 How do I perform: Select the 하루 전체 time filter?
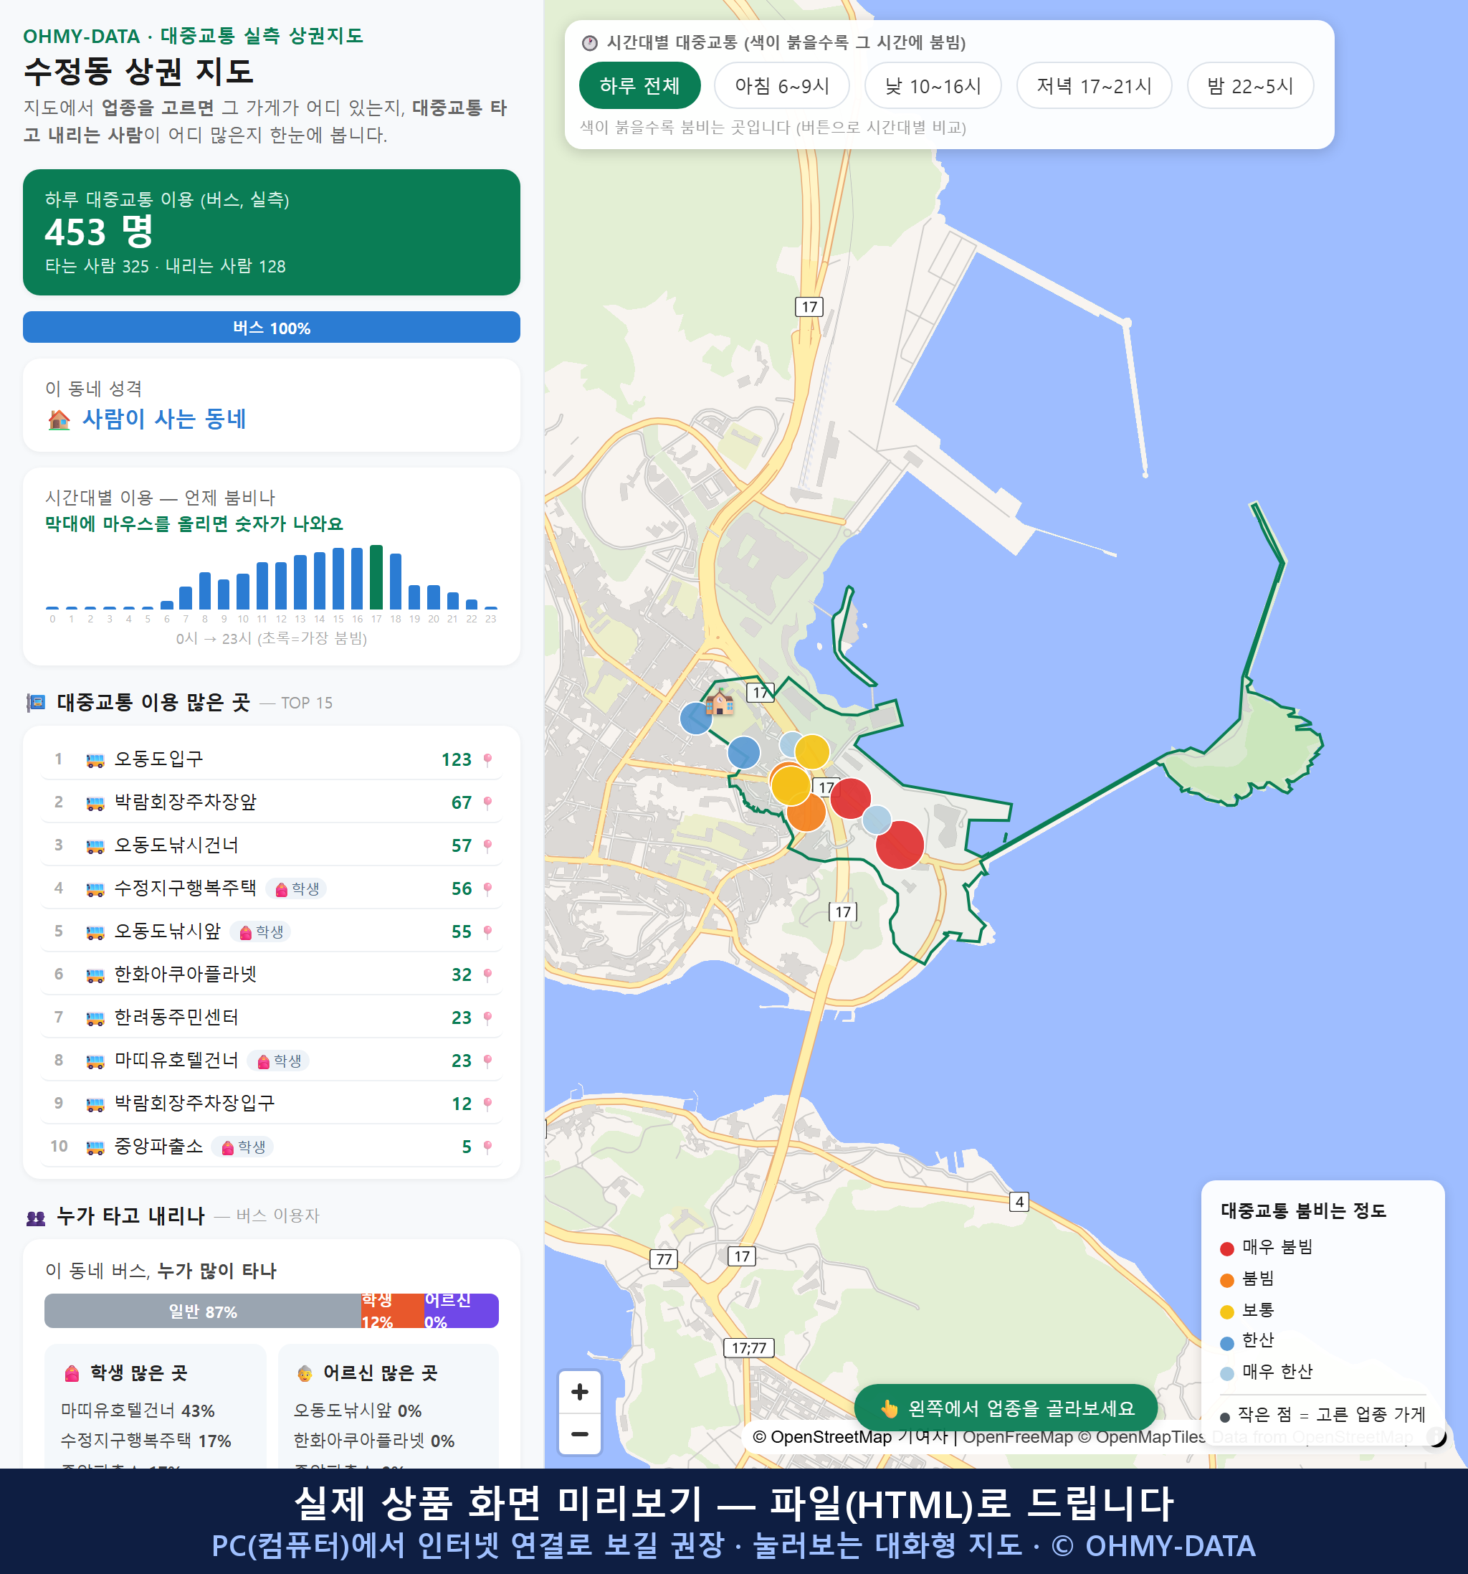click(639, 85)
